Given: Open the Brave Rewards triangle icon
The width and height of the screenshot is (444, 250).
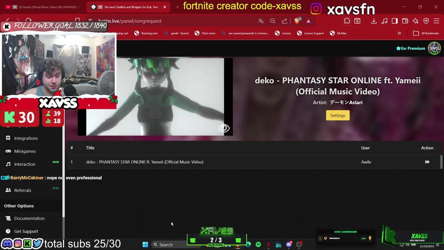Looking at the screenshot, I should pos(308,21).
